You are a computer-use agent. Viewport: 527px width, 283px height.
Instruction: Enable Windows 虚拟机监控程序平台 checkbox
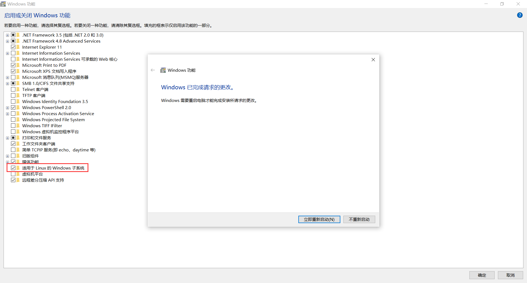coord(13,132)
